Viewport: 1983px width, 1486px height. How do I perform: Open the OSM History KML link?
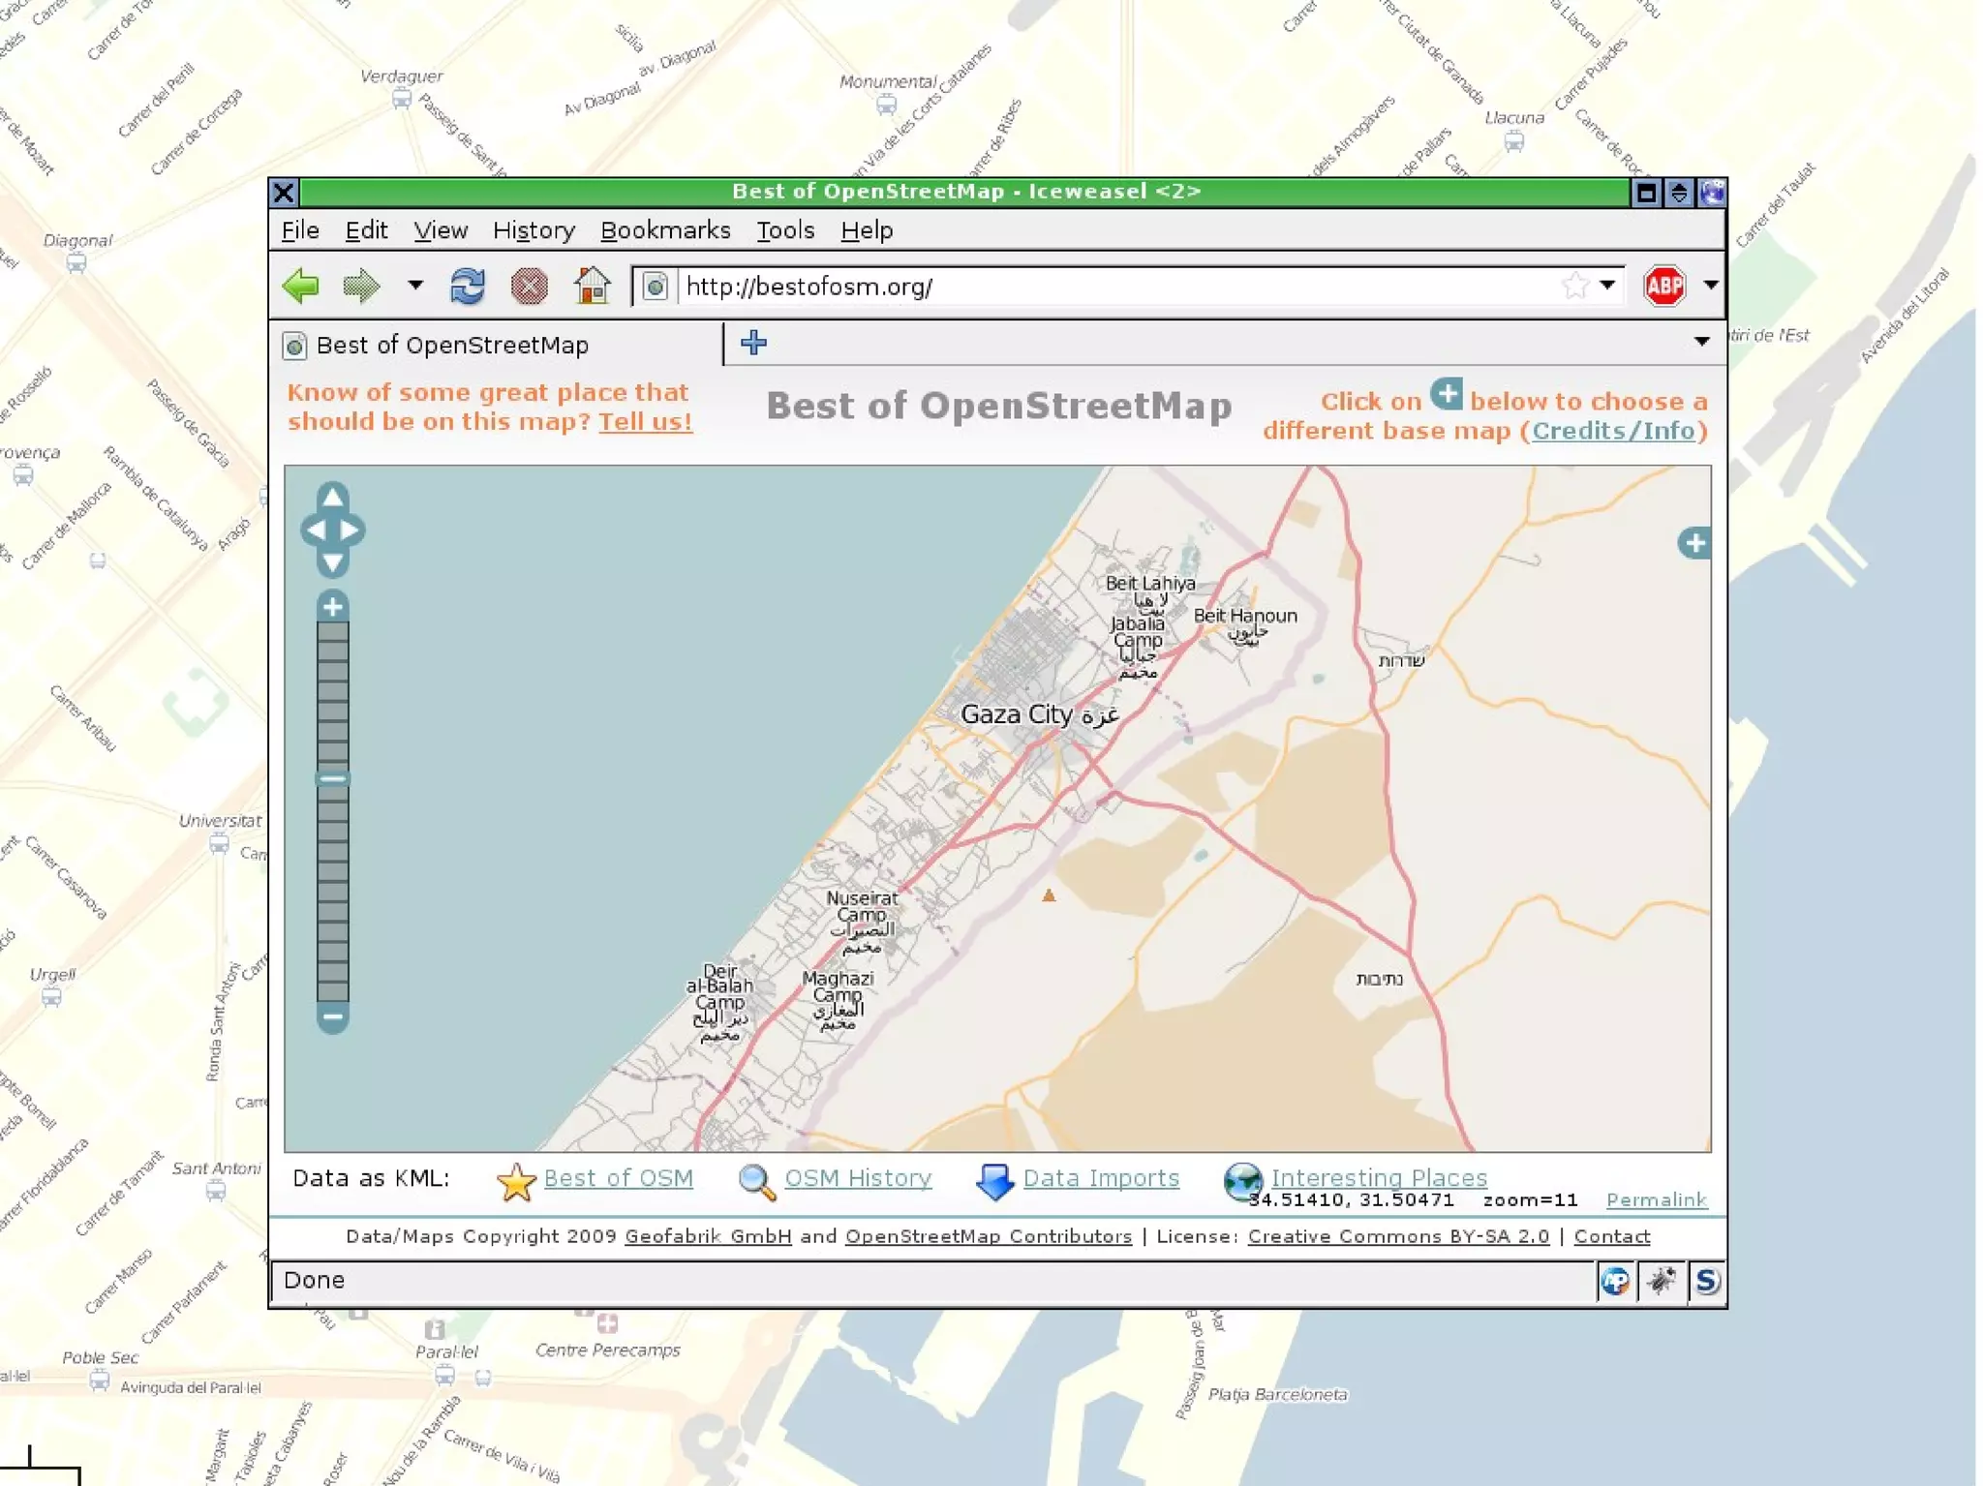(x=857, y=1178)
